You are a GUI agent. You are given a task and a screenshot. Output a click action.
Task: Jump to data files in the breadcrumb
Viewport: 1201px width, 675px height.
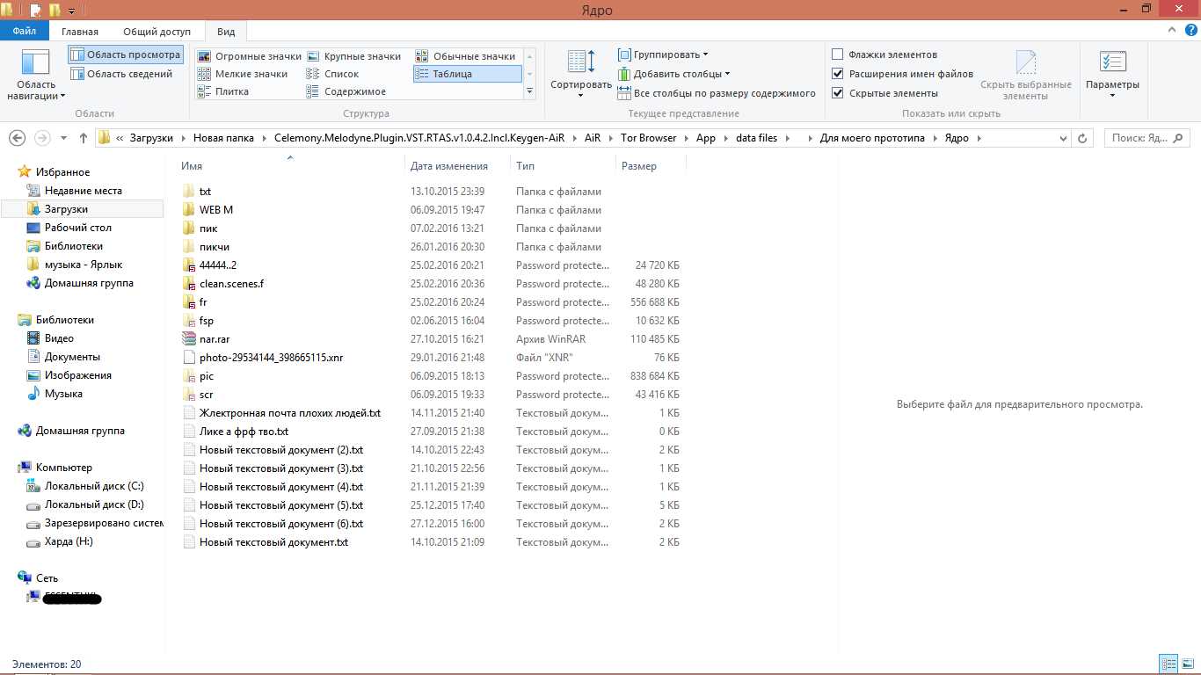click(x=757, y=138)
